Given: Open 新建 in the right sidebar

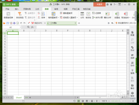Looking at the screenshot, I should [132, 34].
